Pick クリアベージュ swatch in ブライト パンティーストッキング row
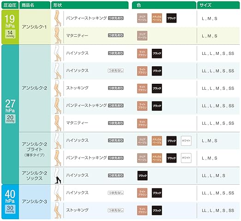The width and height of the screenshot is (241, 221). pyautogui.click(x=142, y=158)
